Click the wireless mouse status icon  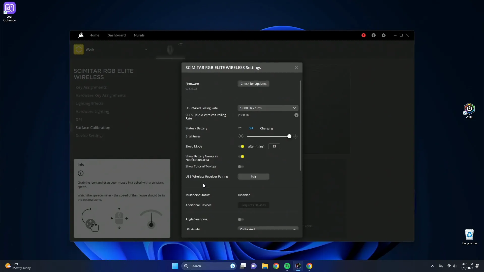click(240, 128)
